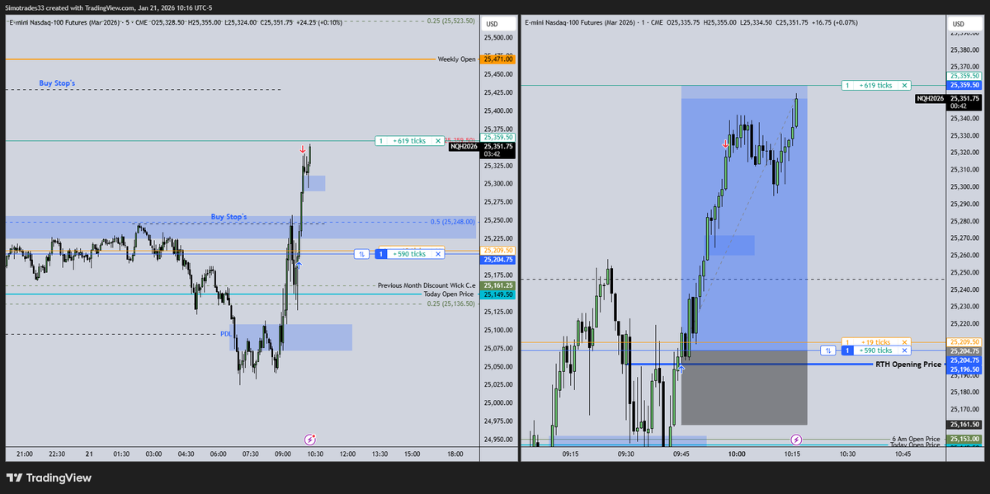Click right chart +619 ticks order label

pyautogui.click(x=875, y=85)
